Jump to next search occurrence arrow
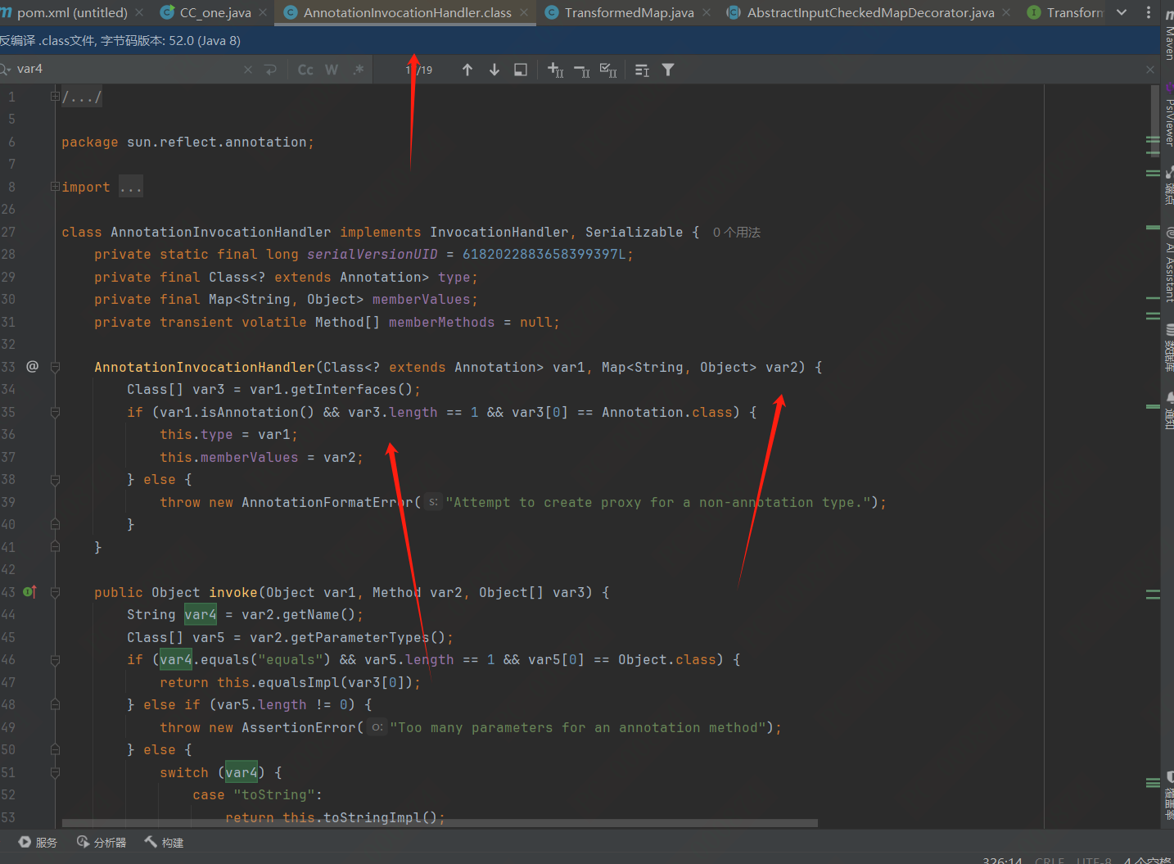1174x864 pixels. coord(494,70)
